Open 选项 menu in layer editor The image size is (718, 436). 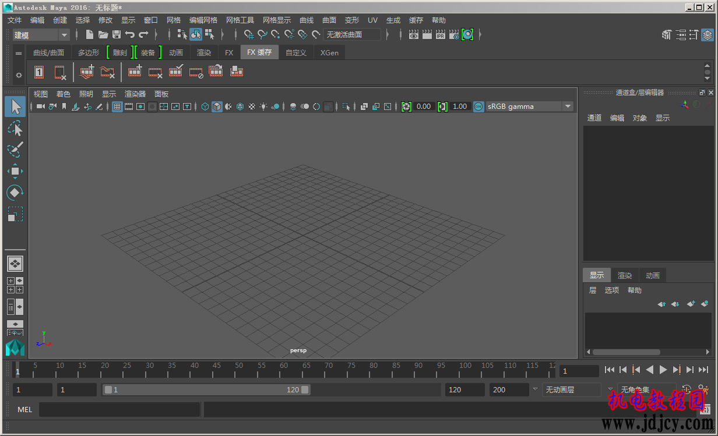coord(612,290)
